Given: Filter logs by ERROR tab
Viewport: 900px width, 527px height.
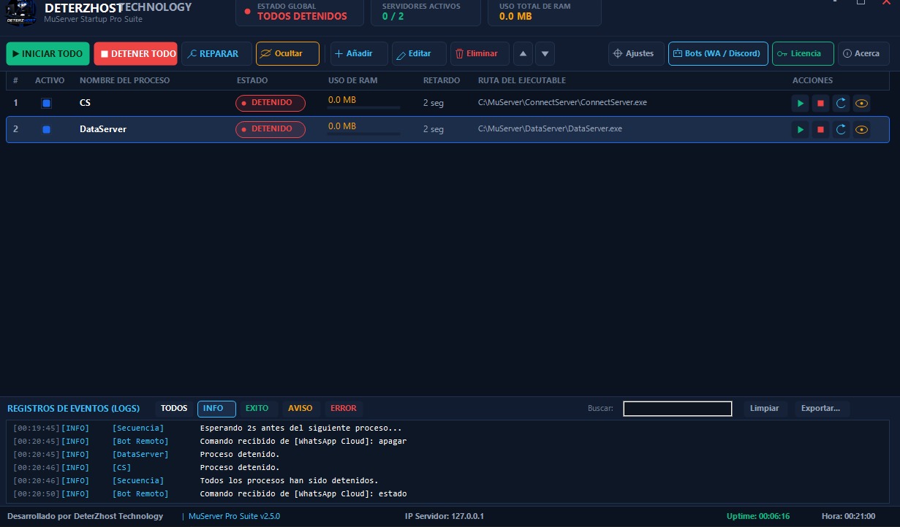Looking at the screenshot, I should (x=344, y=409).
